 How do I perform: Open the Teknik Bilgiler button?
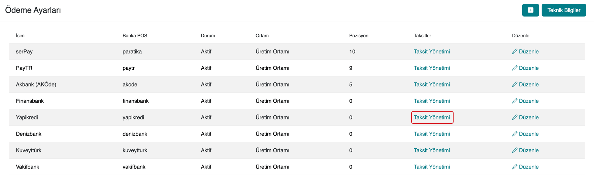[564, 10]
